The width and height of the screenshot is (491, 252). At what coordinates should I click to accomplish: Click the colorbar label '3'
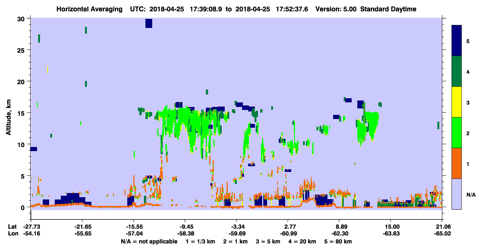click(x=468, y=102)
